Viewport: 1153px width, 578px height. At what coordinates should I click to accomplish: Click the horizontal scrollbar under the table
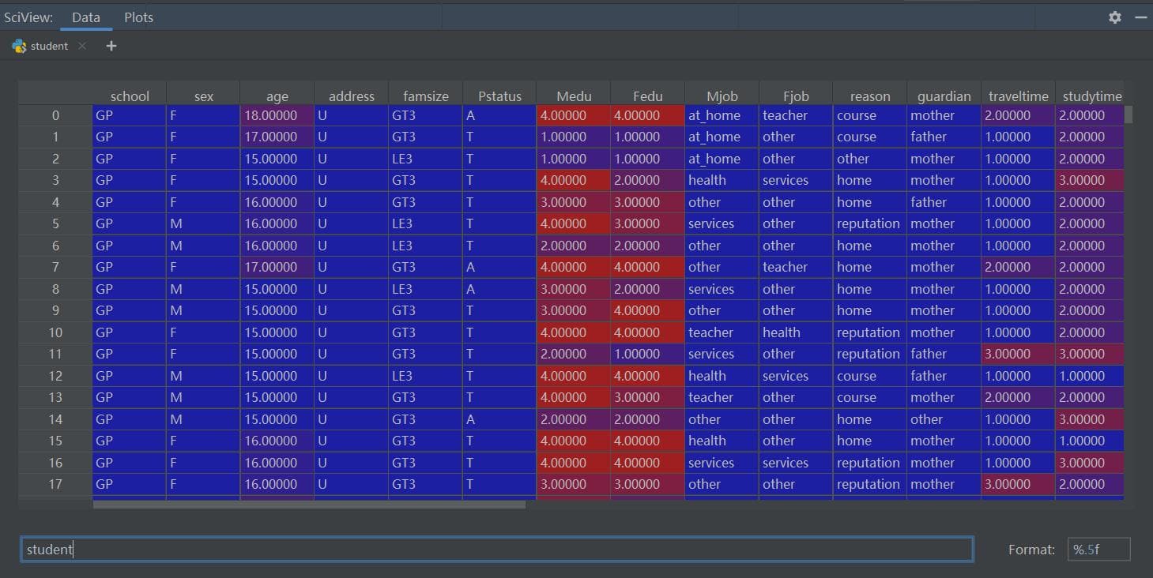[309, 505]
